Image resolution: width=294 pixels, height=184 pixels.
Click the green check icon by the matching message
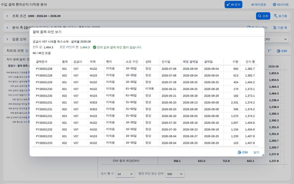pyautogui.click(x=95, y=47)
